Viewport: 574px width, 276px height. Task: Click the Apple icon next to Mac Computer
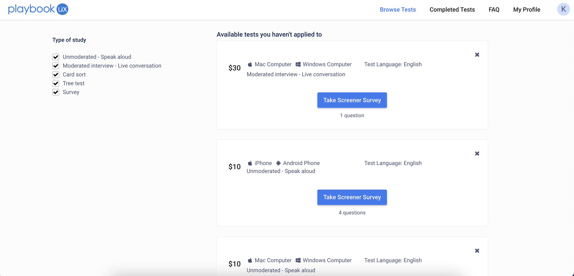pyautogui.click(x=250, y=64)
